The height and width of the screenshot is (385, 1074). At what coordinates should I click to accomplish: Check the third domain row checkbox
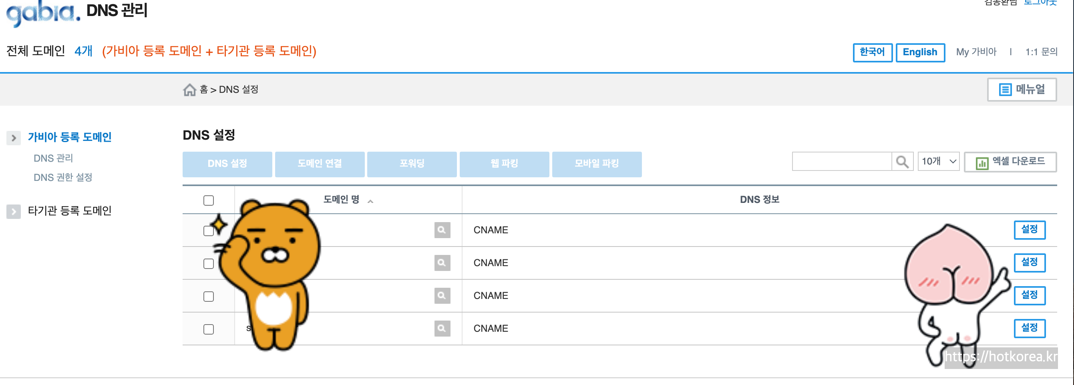click(x=209, y=297)
